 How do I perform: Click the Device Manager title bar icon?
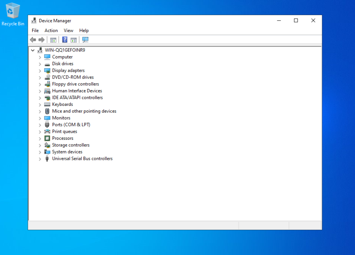tap(34, 21)
